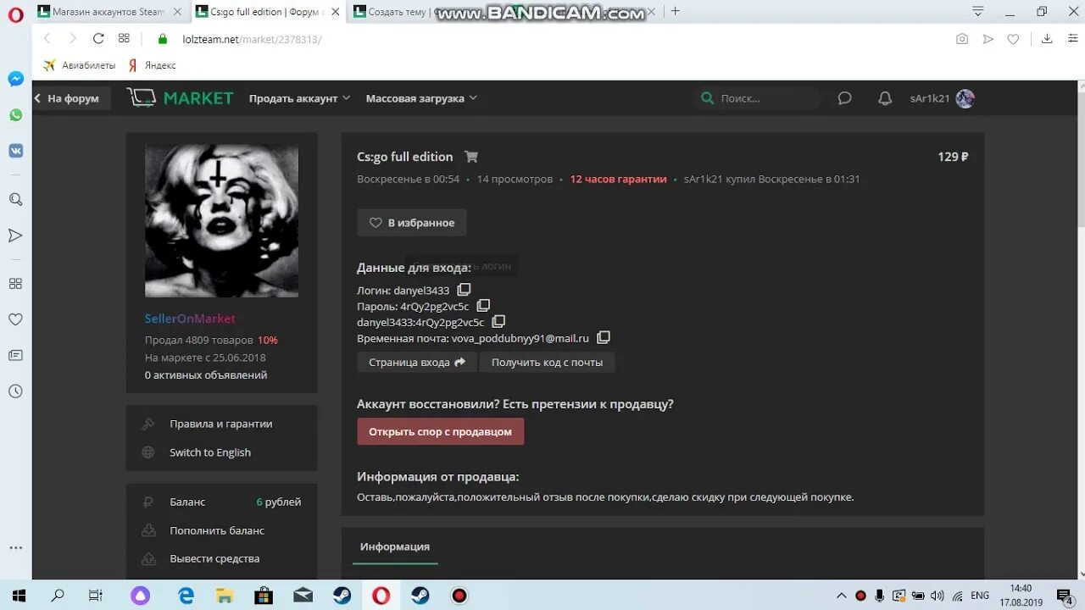This screenshot has width=1085, height=610.
Task: Open SellerOnMarket profile link
Action: (x=190, y=319)
